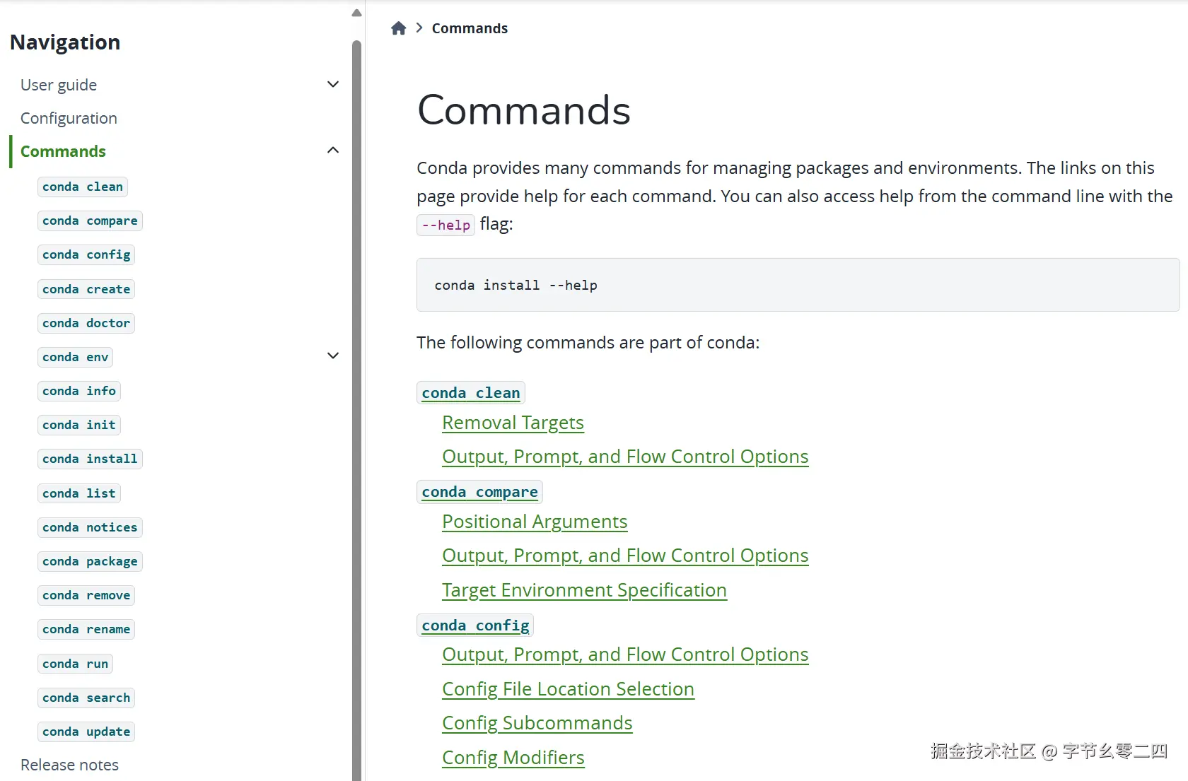Screen dimensions: 1188x781
Task: Open Release notes in the navigation
Action: [x=69, y=765]
